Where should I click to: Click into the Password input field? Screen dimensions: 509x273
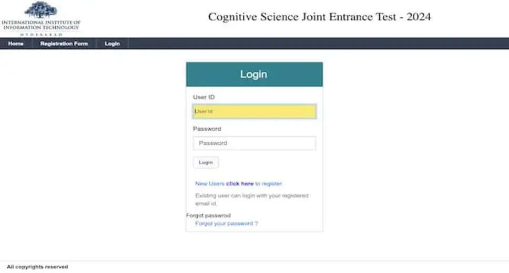(x=254, y=143)
